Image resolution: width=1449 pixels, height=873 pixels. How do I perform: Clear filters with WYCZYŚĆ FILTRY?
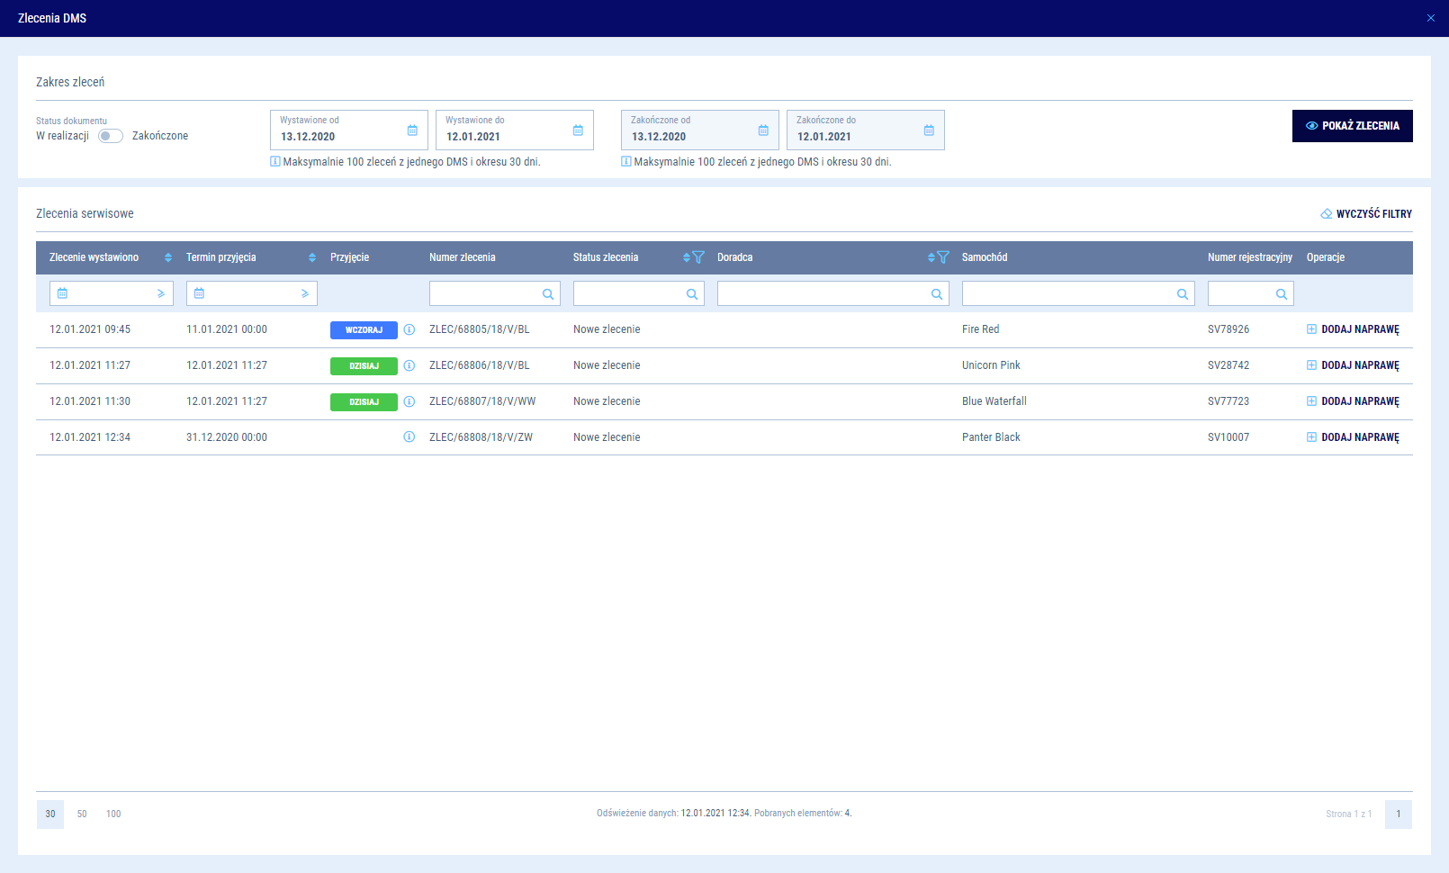(x=1365, y=214)
